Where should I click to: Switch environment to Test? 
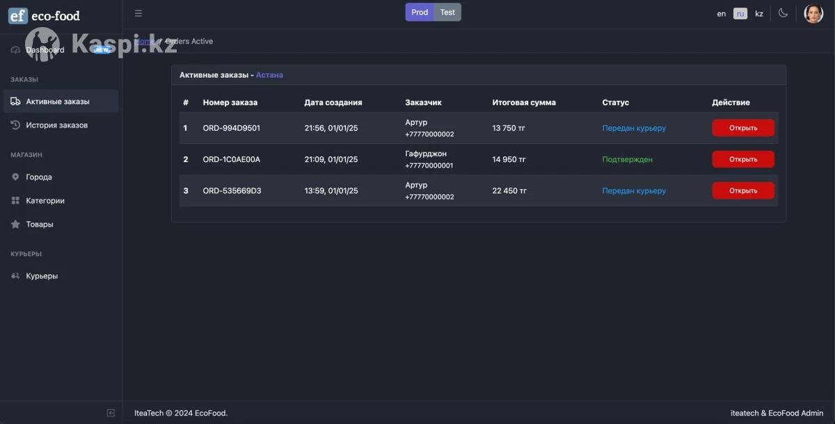pos(447,13)
